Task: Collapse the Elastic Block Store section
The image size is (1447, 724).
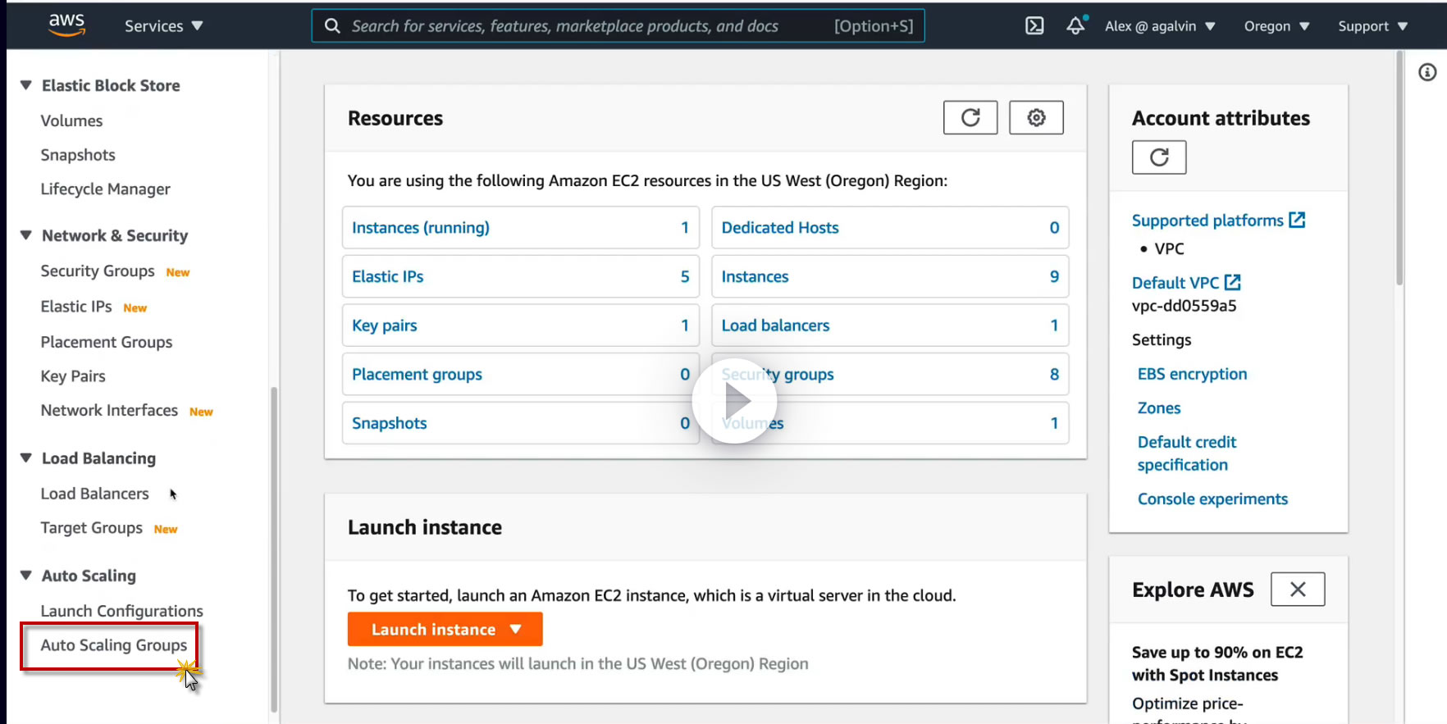Action: [x=26, y=85]
